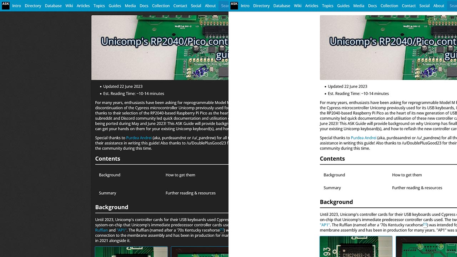Open Wiki in the dark-theme navigation bar
Image resolution: width=457 pixels, height=257 pixels.
coord(69,6)
